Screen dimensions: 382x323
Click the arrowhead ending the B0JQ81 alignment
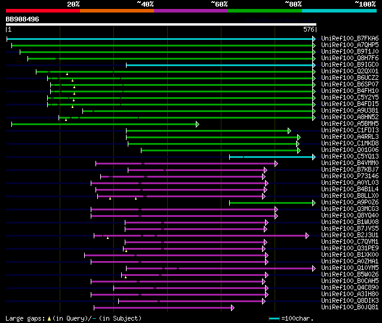point(233,308)
